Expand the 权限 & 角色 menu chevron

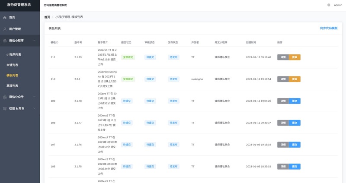pyautogui.click(x=34, y=108)
